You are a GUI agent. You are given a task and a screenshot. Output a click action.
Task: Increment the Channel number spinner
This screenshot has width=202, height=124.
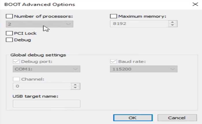click(76, 84)
